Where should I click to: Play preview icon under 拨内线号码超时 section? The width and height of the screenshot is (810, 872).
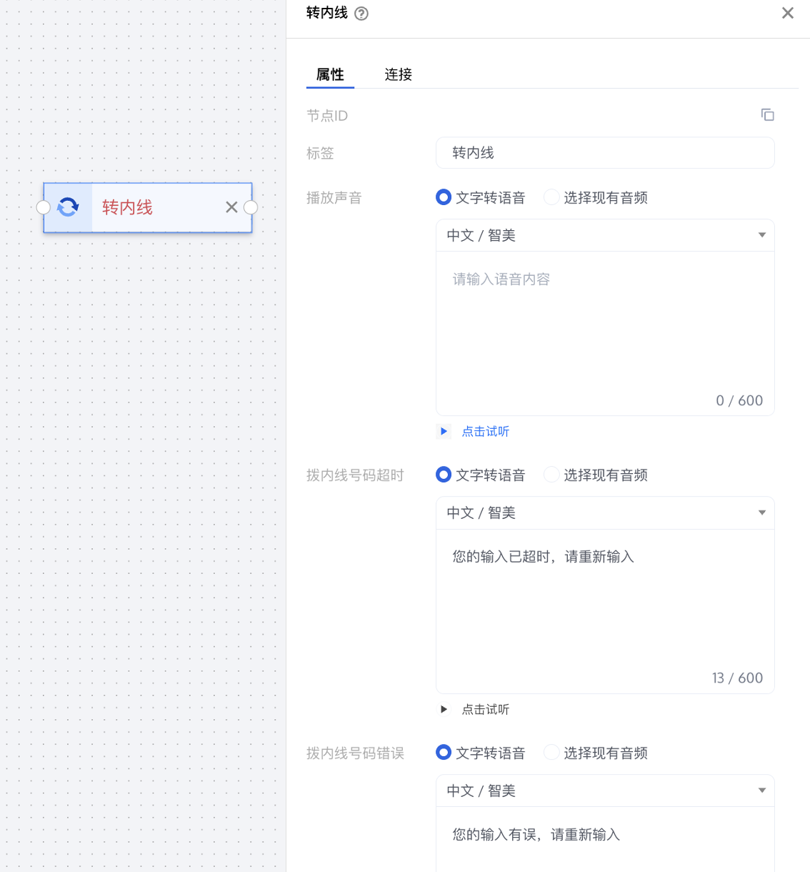point(444,709)
